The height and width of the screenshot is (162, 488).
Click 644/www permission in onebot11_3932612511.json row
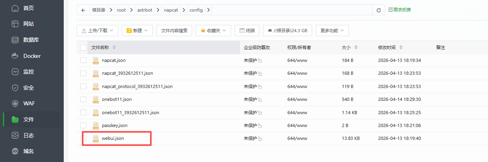coord(297,113)
